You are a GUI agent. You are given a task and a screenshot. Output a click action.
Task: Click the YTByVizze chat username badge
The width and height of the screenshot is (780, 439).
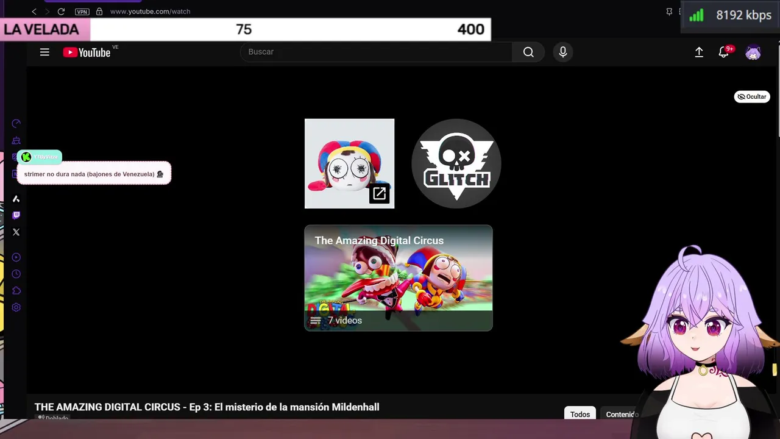click(40, 157)
